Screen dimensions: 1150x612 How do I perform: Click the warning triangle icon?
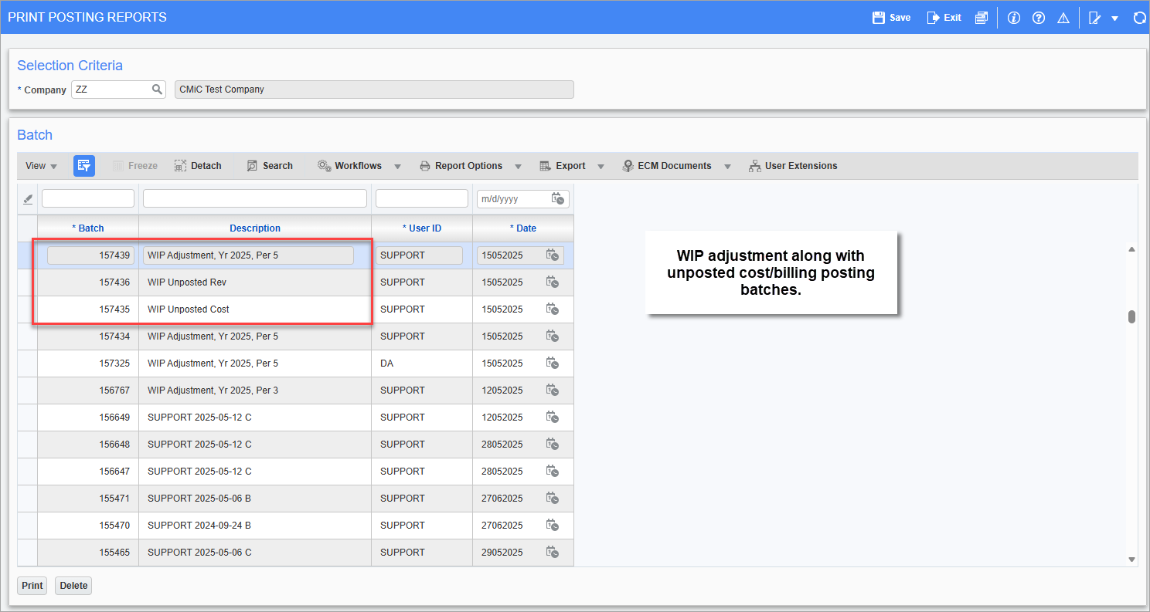(1063, 17)
